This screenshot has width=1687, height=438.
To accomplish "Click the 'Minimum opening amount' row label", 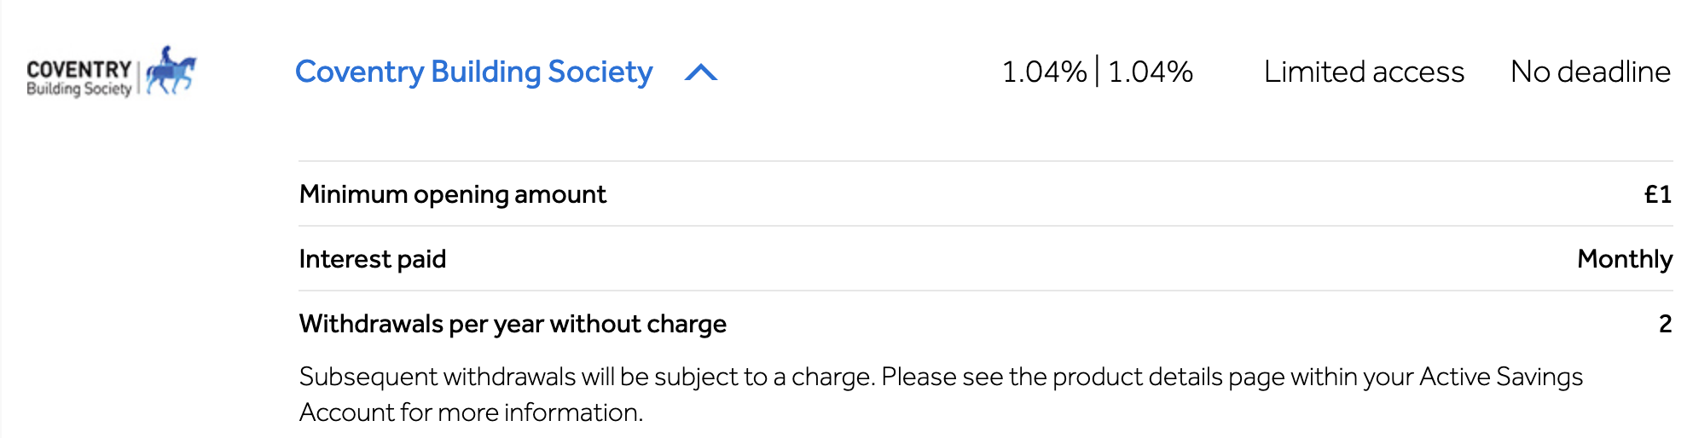I will point(453,194).
